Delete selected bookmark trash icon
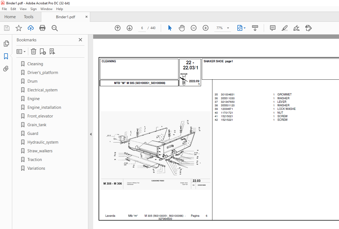The height and width of the screenshot is (229, 339). [33, 51]
